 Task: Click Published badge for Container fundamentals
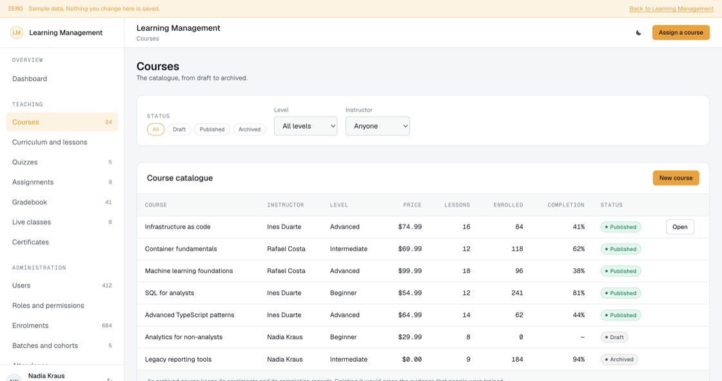coord(621,249)
